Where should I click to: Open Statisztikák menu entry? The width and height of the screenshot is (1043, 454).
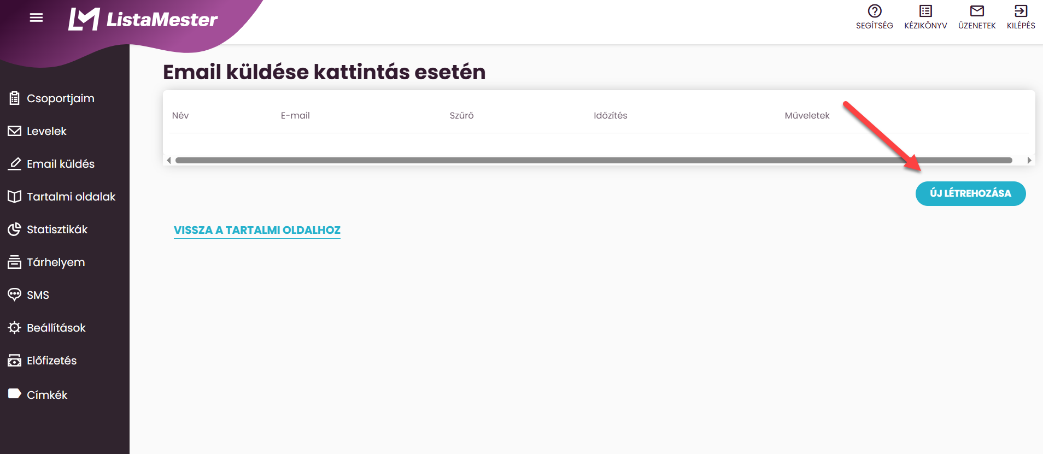(x=57, y=229)
